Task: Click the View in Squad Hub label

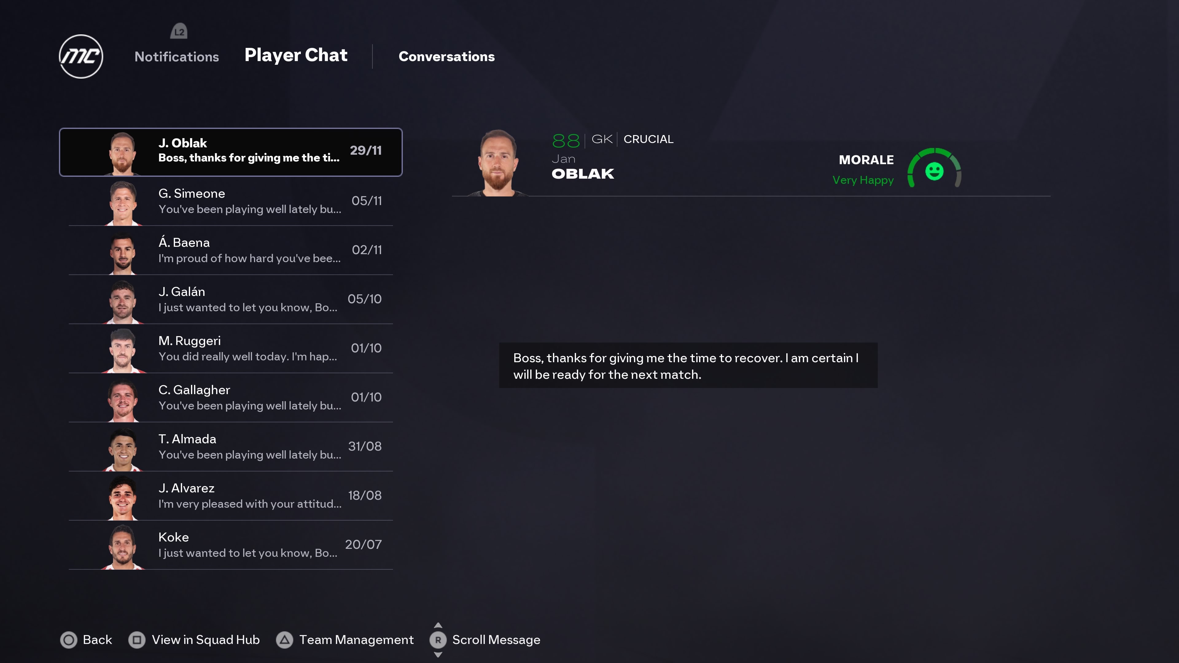Action: 205,640
